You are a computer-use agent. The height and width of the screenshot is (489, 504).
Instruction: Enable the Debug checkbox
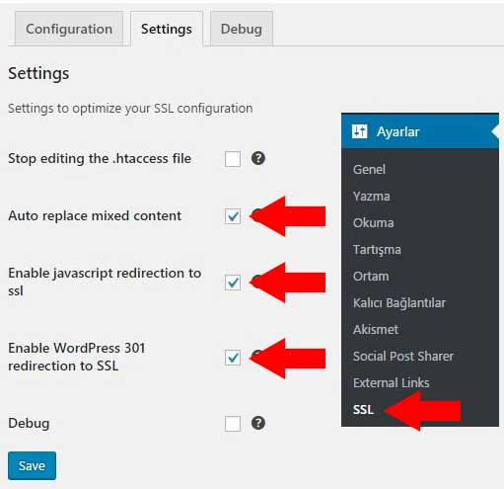coord(233,424)
